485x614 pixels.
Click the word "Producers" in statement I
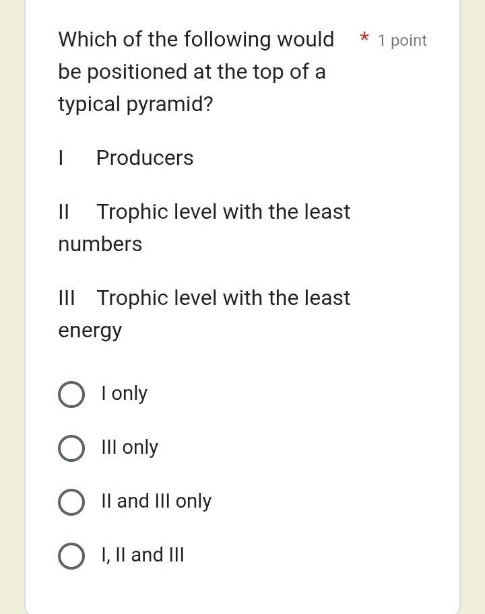145,158
